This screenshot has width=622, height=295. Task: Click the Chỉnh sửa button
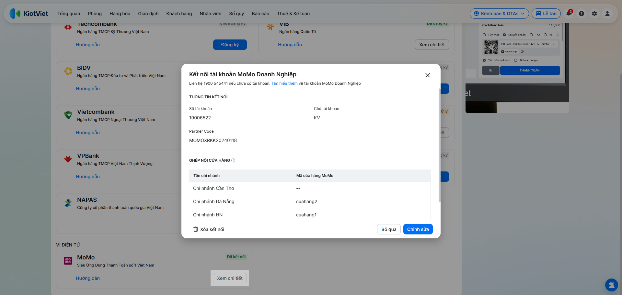click(418, 229)
